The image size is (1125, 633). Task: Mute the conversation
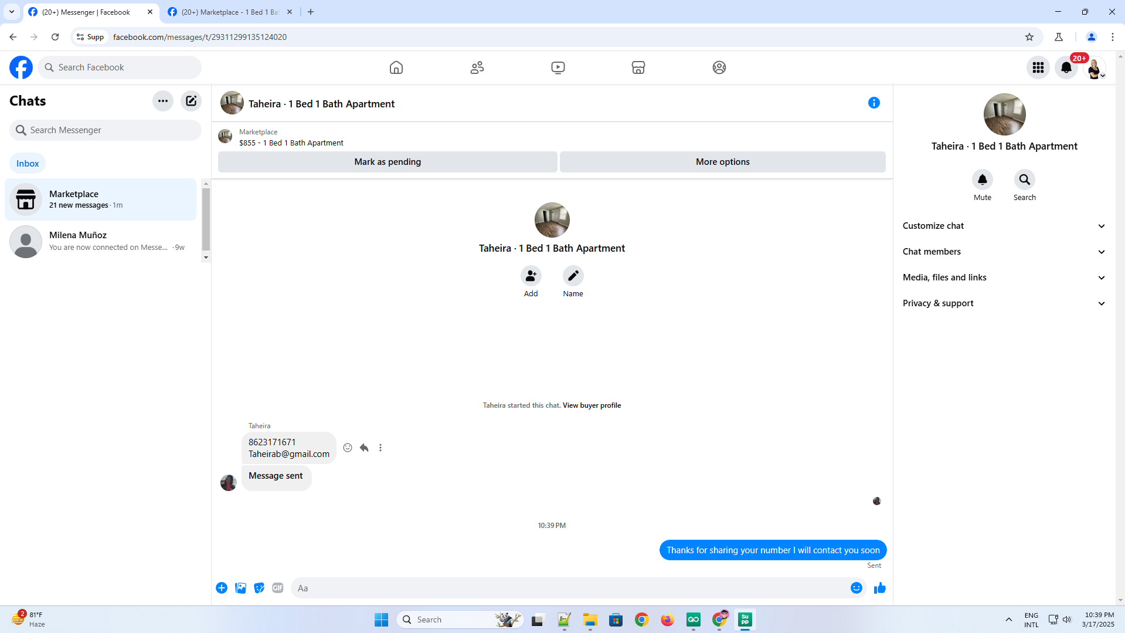coord(983,180)
